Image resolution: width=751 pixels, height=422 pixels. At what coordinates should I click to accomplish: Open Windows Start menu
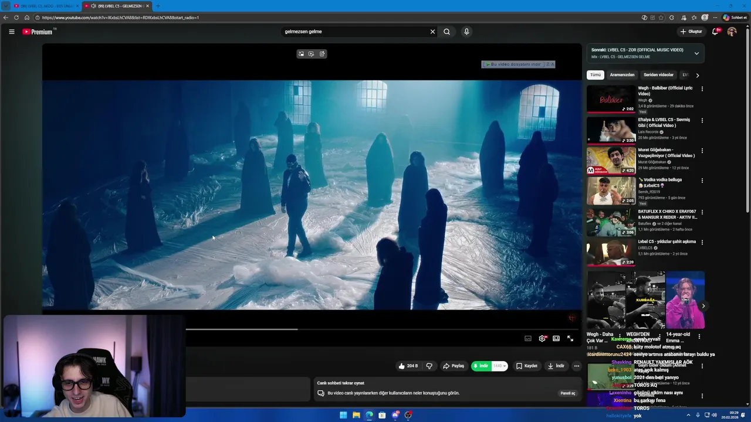pos(343,415)
